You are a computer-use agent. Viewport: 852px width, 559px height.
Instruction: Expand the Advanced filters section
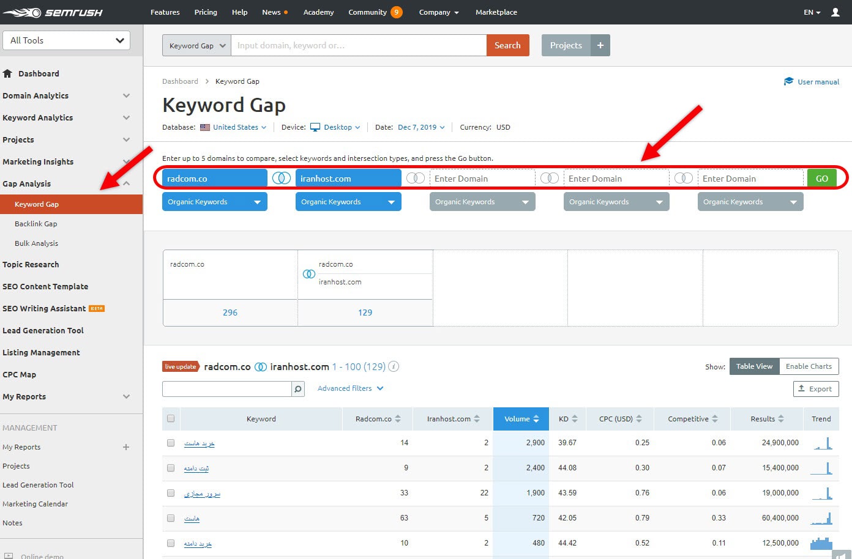click(x=345, y=388)
